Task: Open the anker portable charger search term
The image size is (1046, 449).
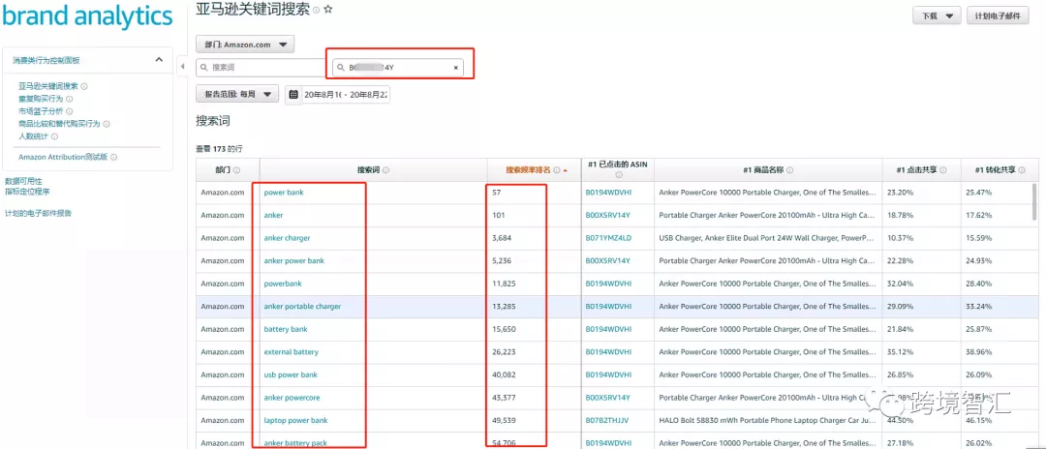Action: click(302, 307)
